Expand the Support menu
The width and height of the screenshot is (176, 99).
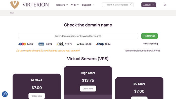coord(88,5)
